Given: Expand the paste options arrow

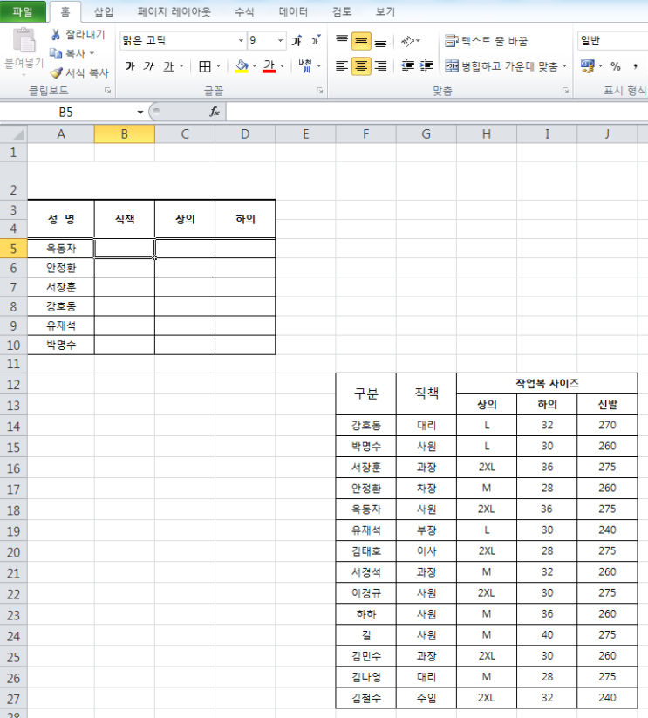Looking at the screenshot, I should 24,74.
